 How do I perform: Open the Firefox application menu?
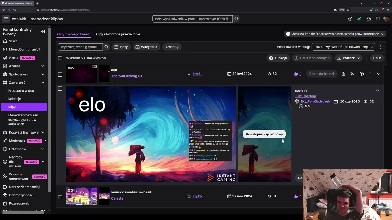[388, 10]
